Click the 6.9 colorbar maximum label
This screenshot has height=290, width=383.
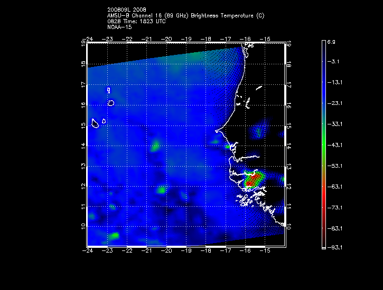click(x=331, y=42)
